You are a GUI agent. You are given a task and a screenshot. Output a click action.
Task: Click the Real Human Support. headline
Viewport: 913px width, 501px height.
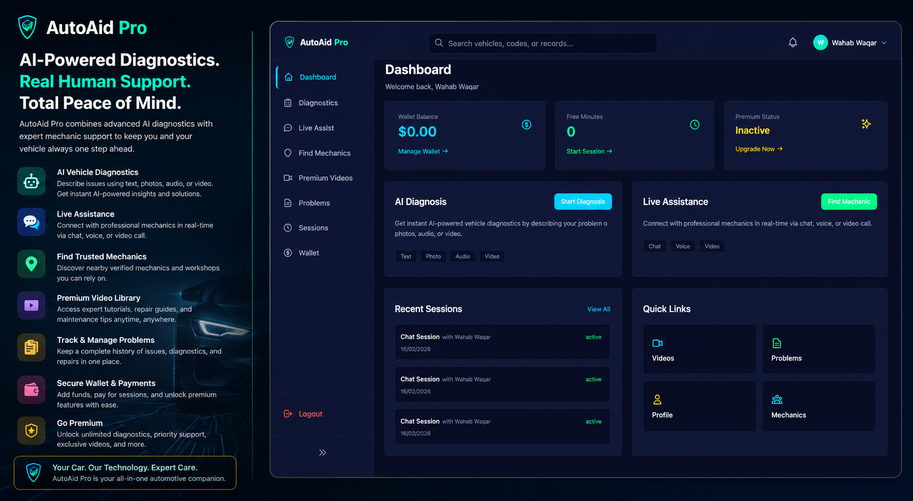pyautogui.click(x=105, y=81)
